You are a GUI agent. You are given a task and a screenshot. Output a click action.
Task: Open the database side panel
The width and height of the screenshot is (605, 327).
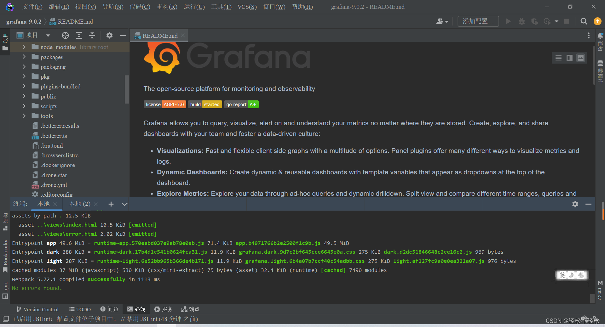(600, 72)
